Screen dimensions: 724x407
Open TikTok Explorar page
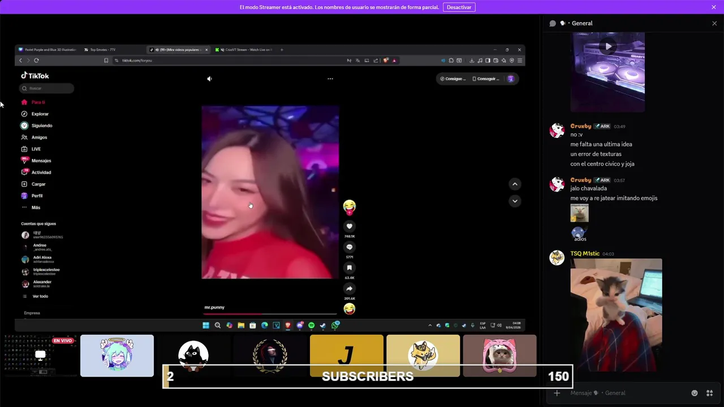coord(35,114)
